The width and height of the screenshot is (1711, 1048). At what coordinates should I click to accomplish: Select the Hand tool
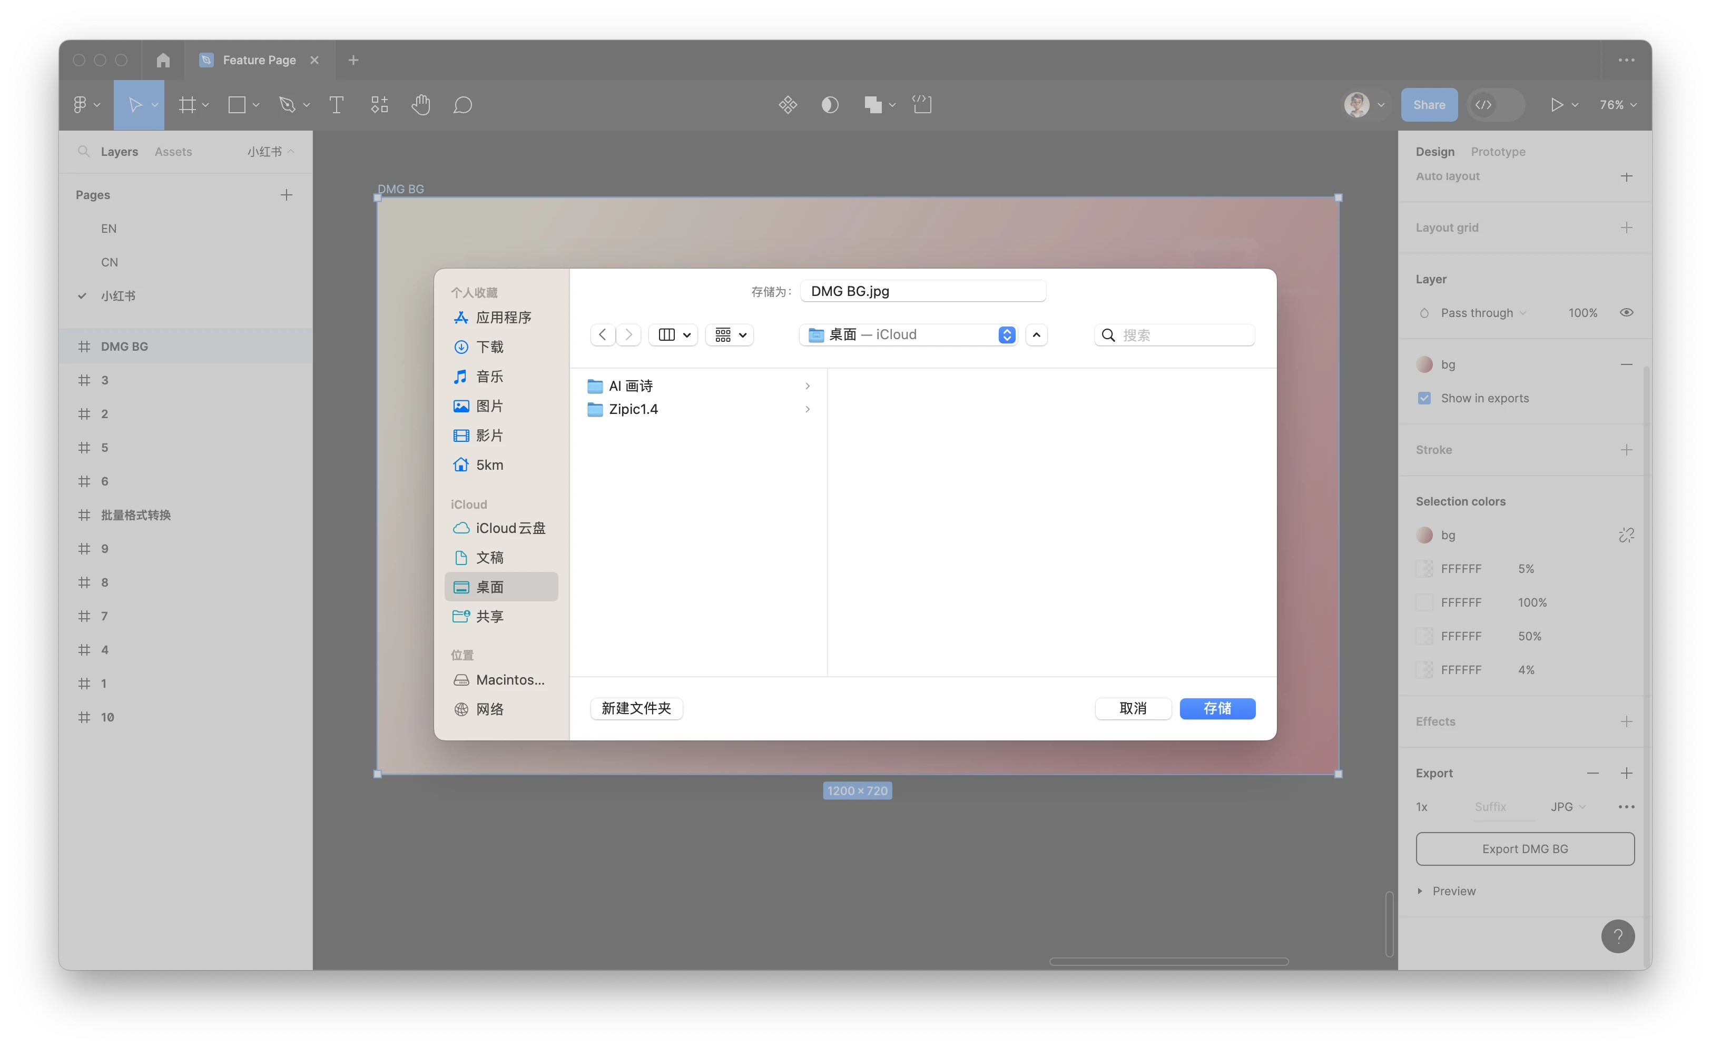(x=421, y=105)
